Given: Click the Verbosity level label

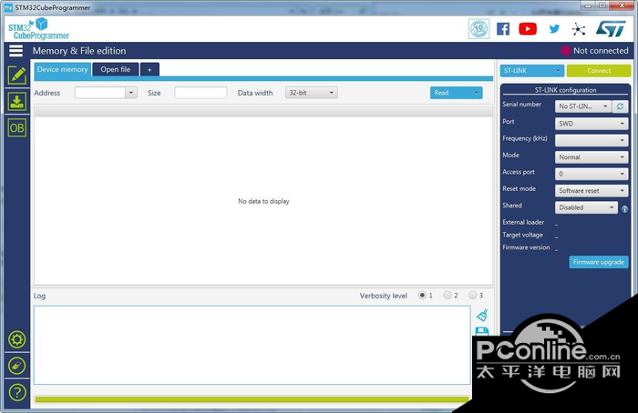Looking at the screenshot, I should click(384, 296).
